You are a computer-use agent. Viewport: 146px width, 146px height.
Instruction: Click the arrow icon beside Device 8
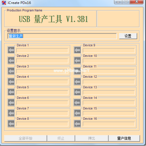[11, 124]
